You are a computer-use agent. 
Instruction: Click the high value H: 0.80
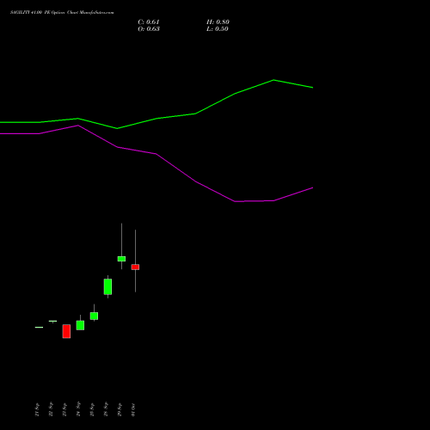point(218,22)
